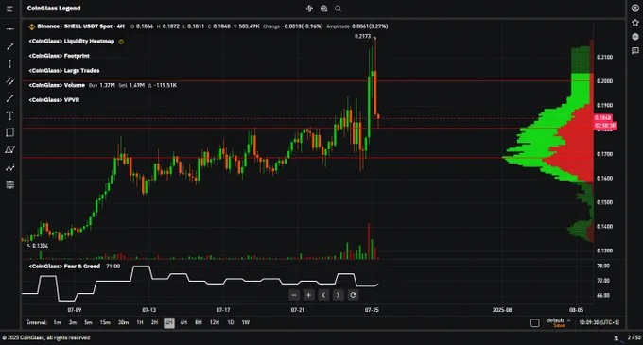Switch to 1D interval
The height and width of the screenshot is (345, 643).
(x=231, y=323)
